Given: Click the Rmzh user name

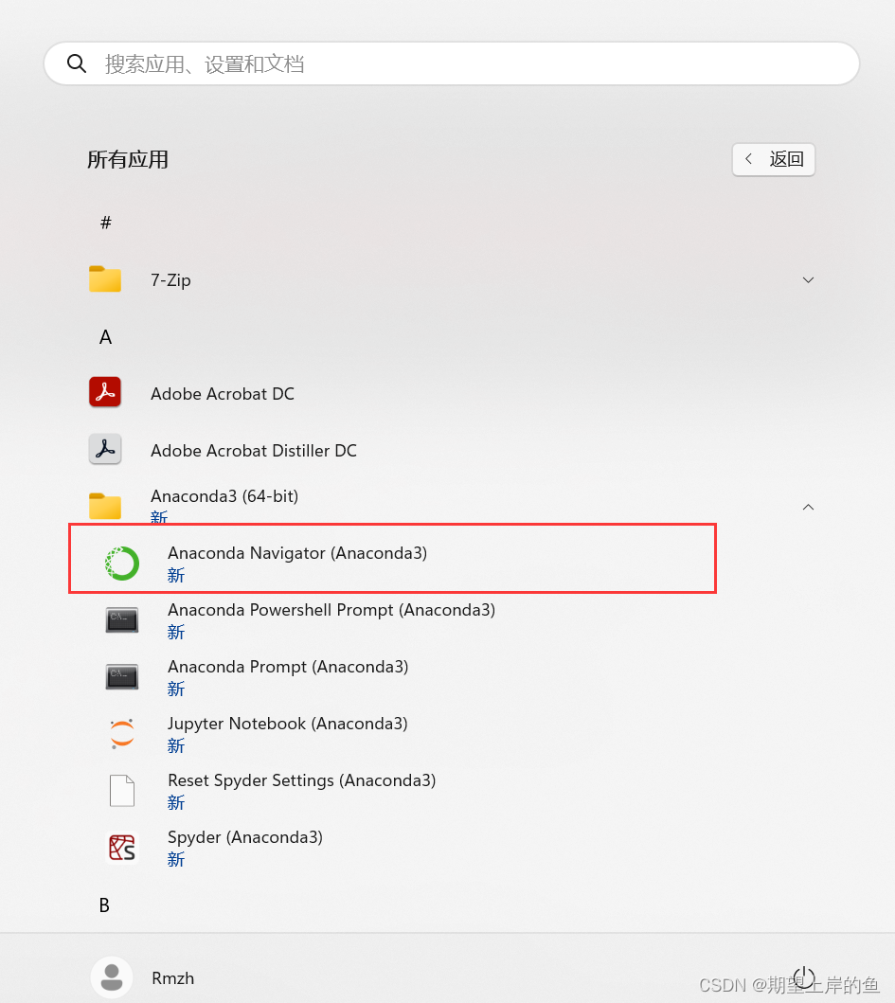Looking at the screenshot, I should [x=172, y=978].
